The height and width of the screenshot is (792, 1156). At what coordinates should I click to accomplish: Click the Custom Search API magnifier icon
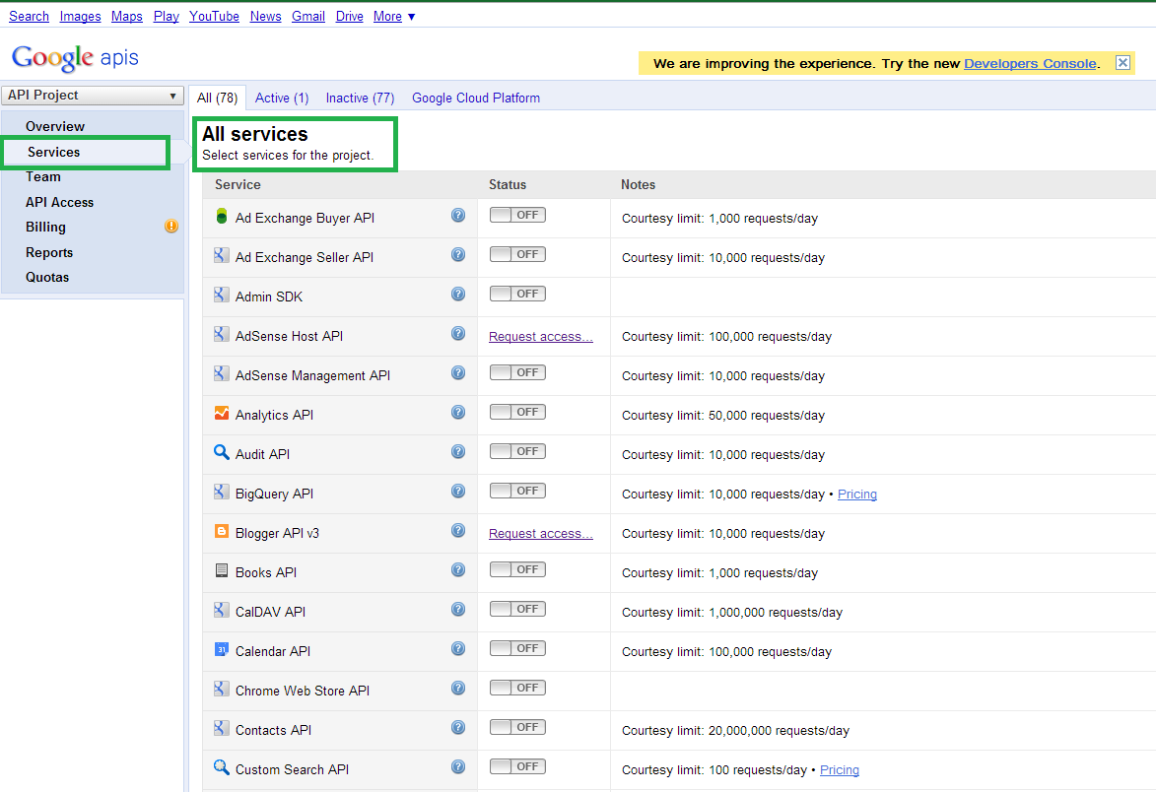(x=221, y=767)
